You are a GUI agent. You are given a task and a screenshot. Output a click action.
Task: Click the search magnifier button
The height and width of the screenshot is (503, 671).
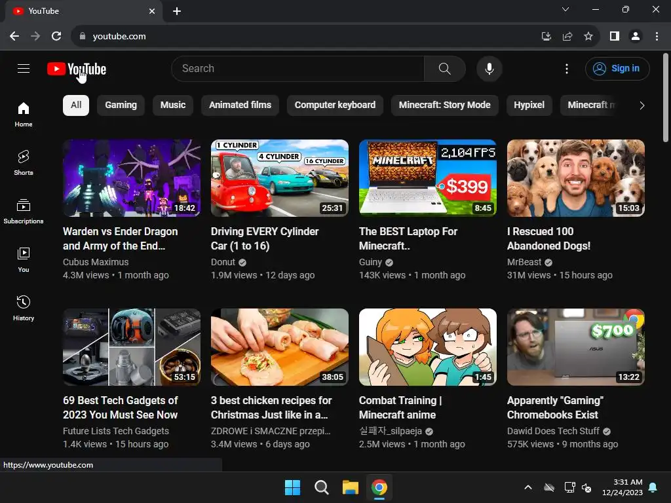point(445,68)
